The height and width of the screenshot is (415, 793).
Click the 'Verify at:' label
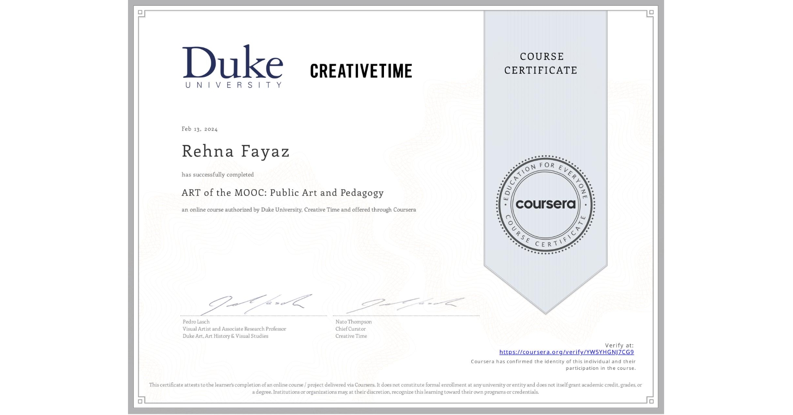[619, 345]
